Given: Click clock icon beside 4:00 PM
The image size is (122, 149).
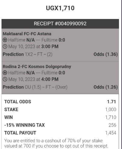Looking at the screenshot, I should click(x=5, y=79).
